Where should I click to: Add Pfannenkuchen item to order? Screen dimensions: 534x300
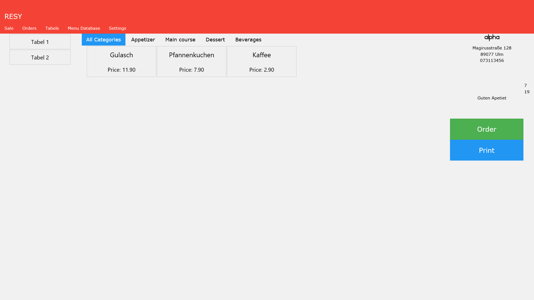click(192, 62)
